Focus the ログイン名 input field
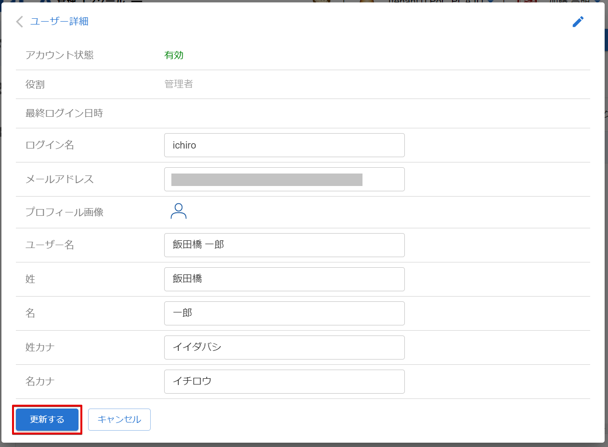608x447 pixels. click(285, 145)
